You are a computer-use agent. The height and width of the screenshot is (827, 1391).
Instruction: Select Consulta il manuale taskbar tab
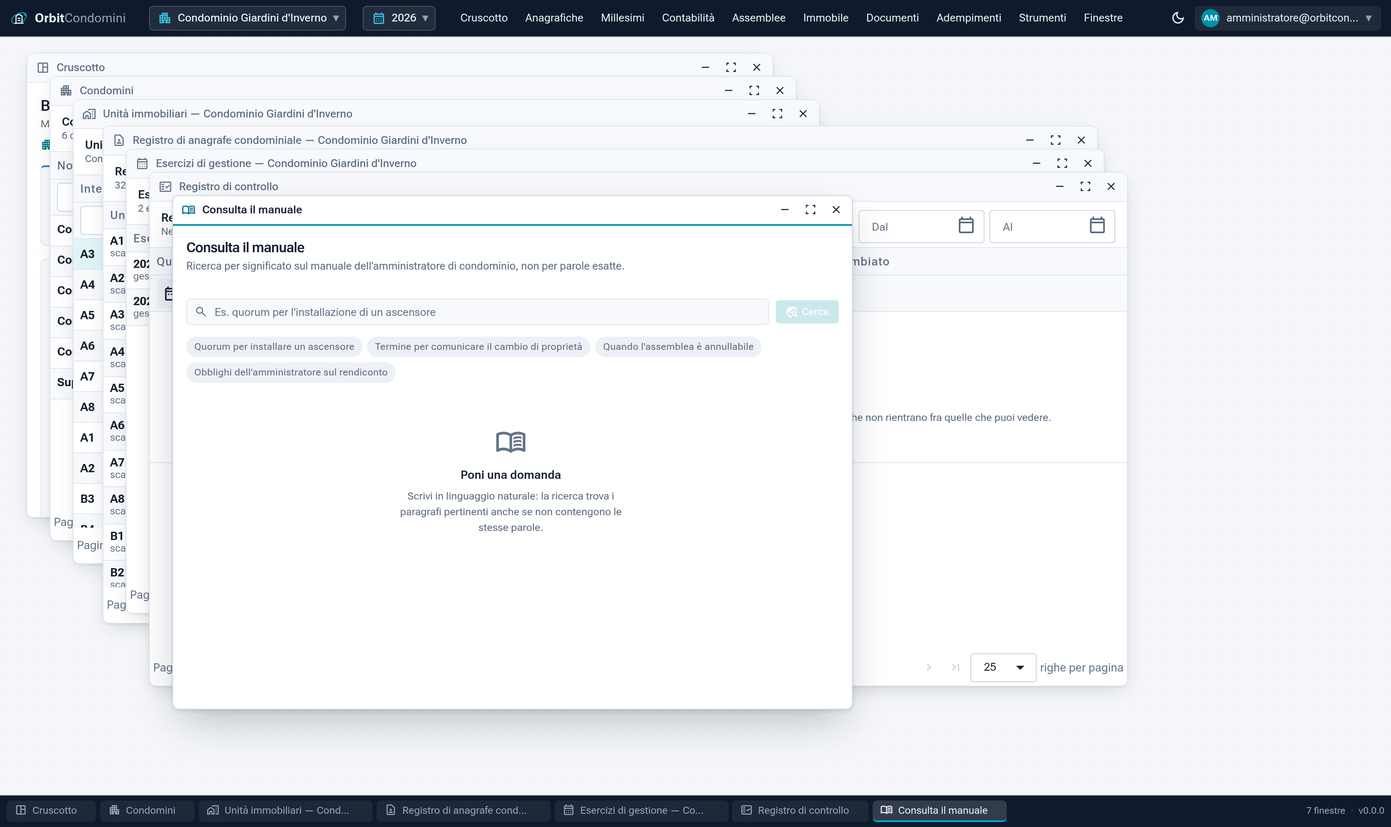[939, 810]
